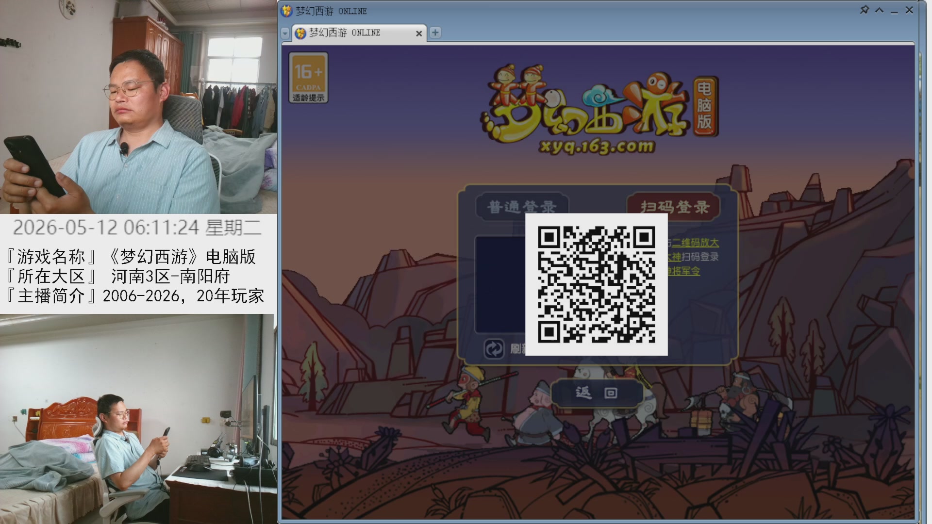This screenshot has height=524, width=932.
Task: Collapse the window using the up-arrow icon
Action: (879, 10)
